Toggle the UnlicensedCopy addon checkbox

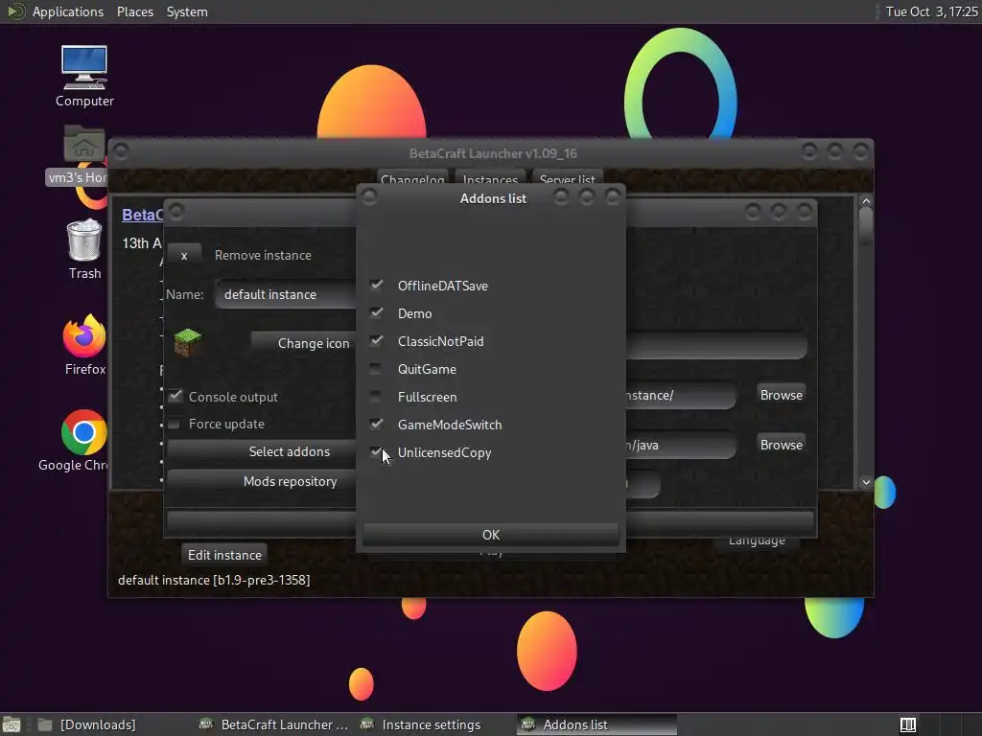click(376, 452)
